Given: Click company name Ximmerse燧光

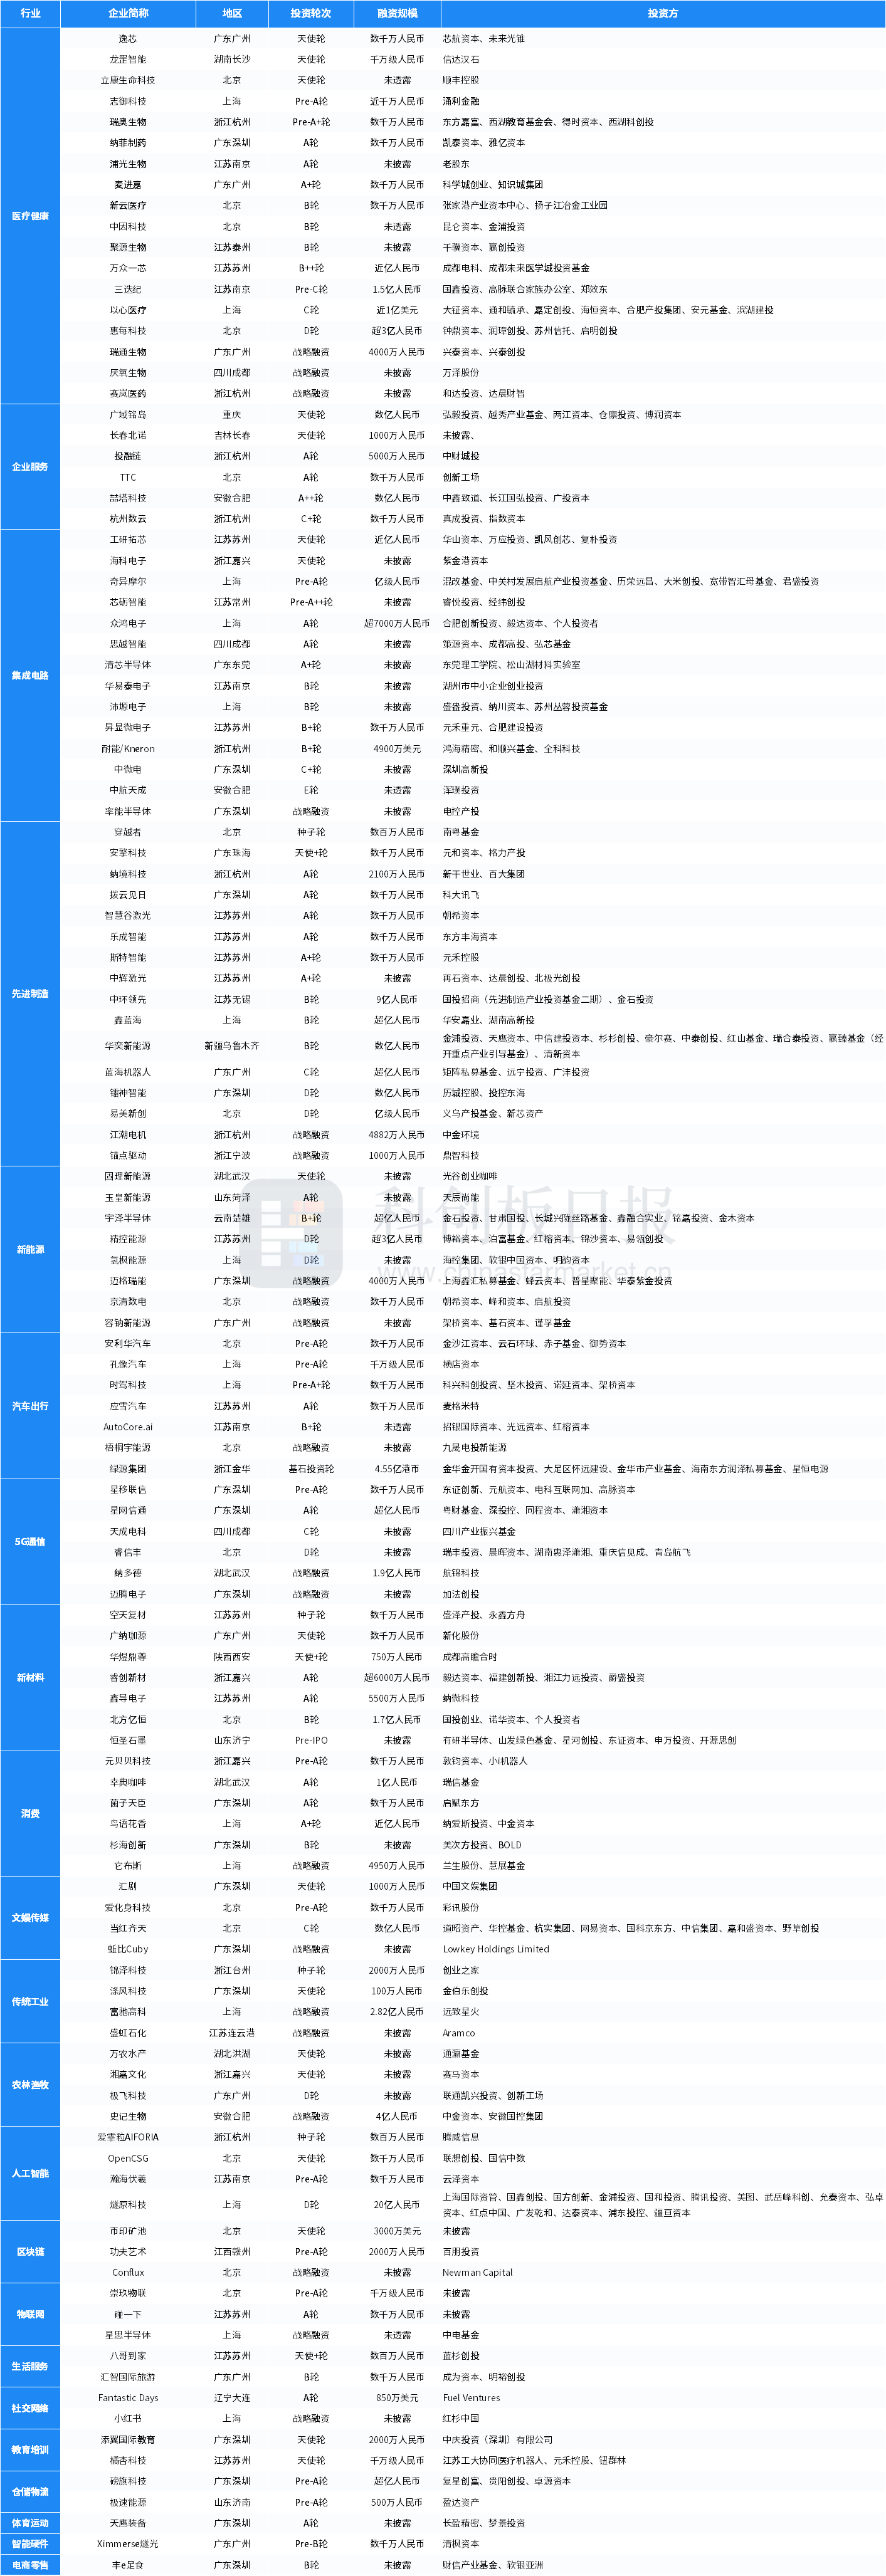Looking at the screenshot, I should tap(128, 2544).
